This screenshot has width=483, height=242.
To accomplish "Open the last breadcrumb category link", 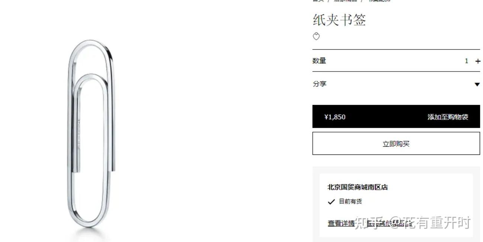I will coord(380,1).
